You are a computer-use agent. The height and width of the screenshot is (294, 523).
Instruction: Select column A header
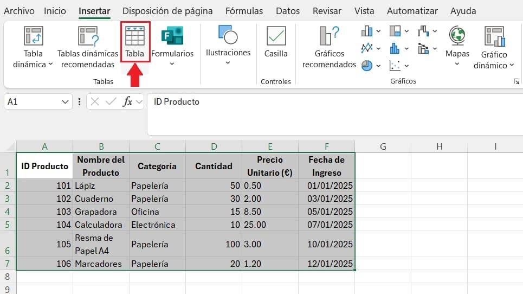(44, 146)
